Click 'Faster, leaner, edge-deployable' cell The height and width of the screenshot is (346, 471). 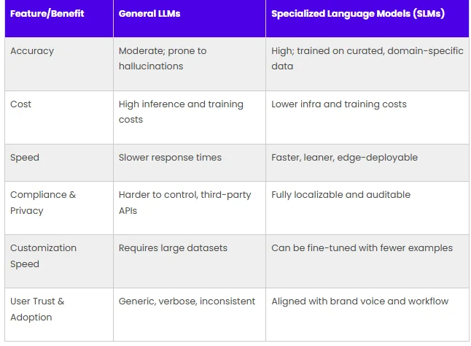click(345, 158)
